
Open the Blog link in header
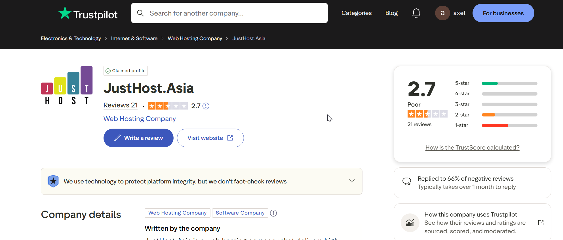(x=391, y=13)
